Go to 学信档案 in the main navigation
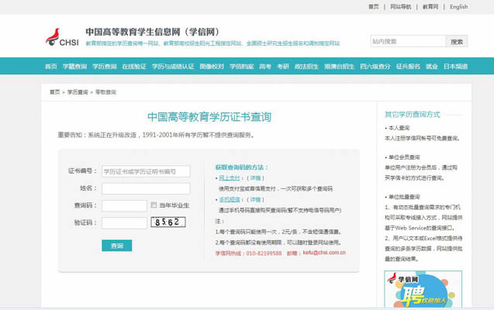The height and width of the screenshot is (310, 494). (x=241, y=67)
